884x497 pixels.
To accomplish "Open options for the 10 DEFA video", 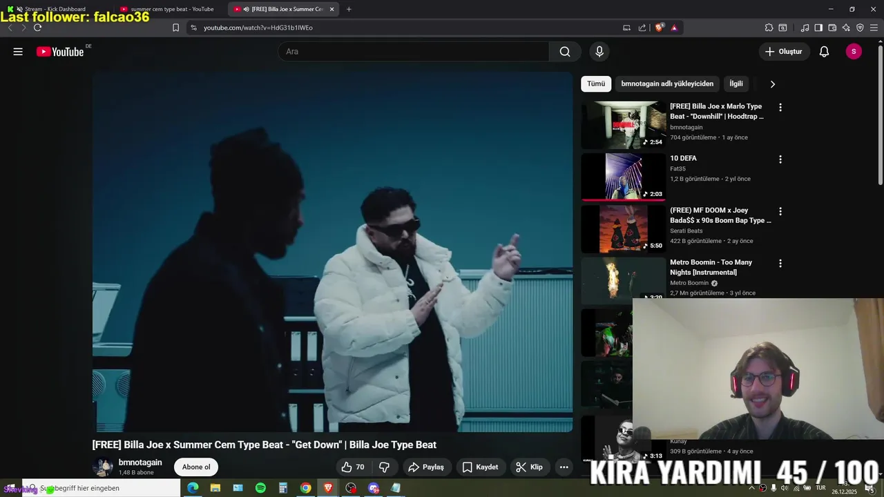I will coord(780,159).
